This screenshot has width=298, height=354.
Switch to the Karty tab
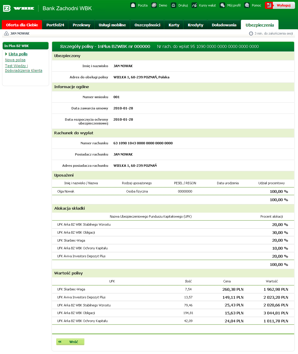(x=174, y=25)
